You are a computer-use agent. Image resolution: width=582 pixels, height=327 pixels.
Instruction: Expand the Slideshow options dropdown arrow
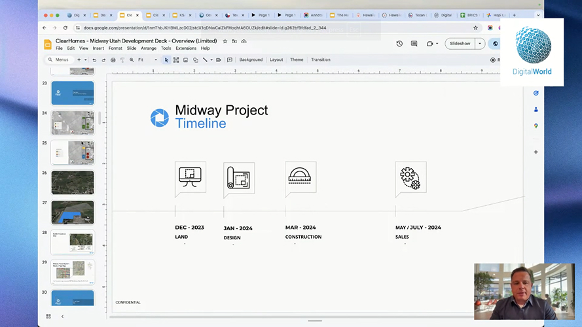point(480,44)
